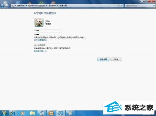Click the search magnifier icon

pyautogui.click(x=154, y=6)
